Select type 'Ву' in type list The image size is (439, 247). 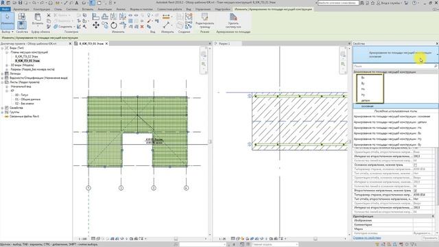point(363,84)
